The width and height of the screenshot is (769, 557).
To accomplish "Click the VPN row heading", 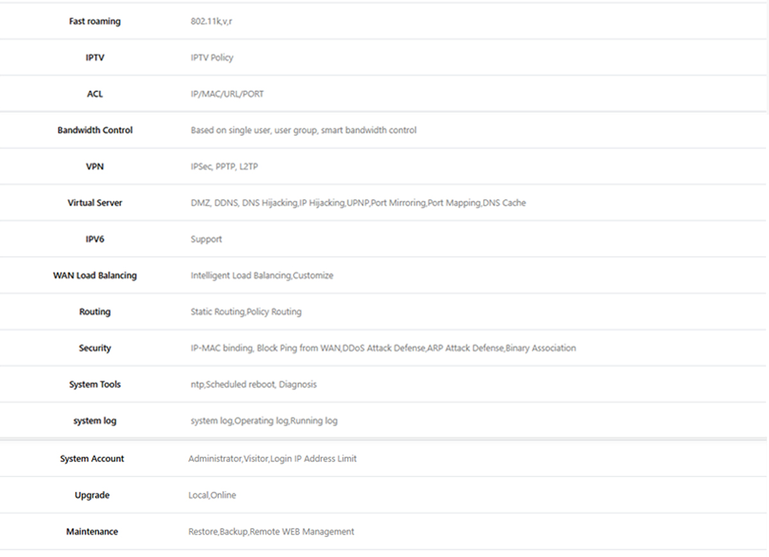I will (x=95, y=166).
